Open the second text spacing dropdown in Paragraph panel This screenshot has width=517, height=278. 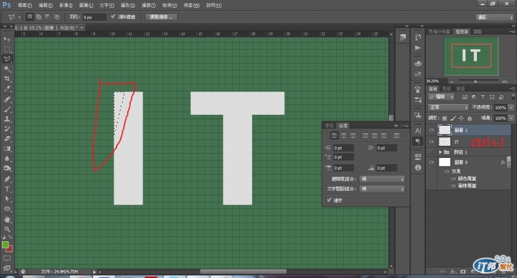(382, 189)
